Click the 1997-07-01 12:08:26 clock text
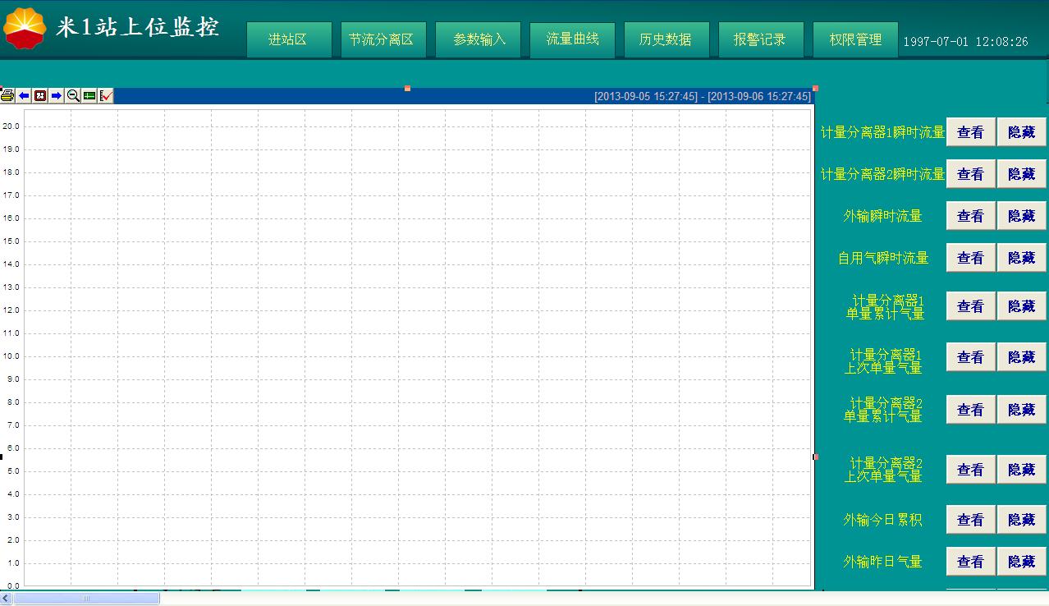 click(x=965, y=41)
